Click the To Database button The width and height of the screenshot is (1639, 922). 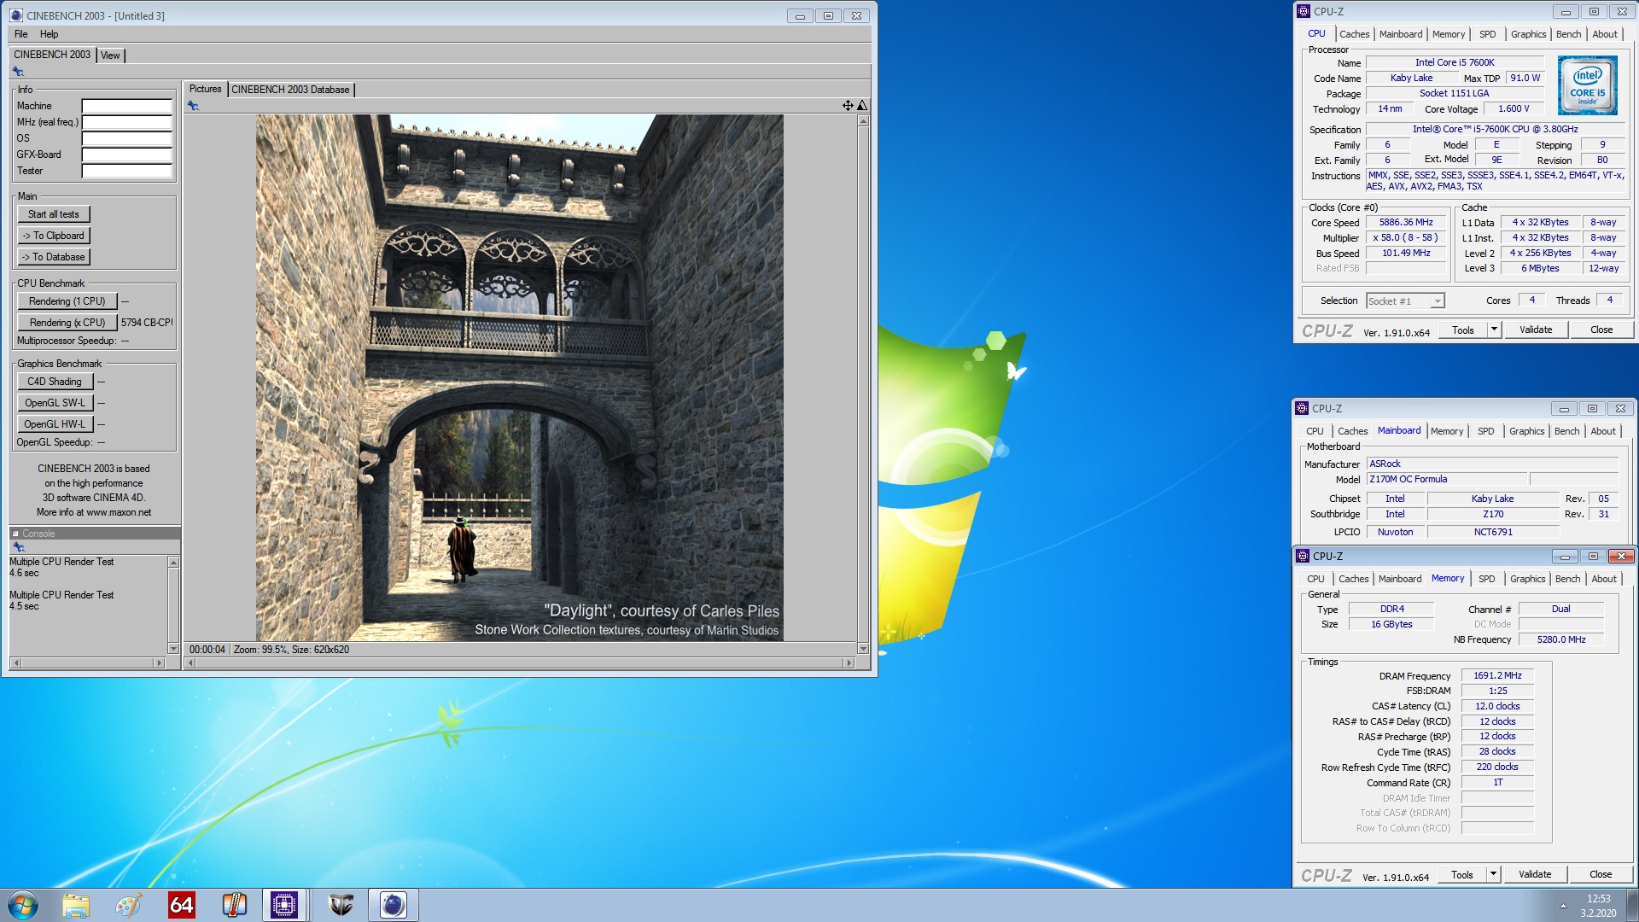pos(54,257)
